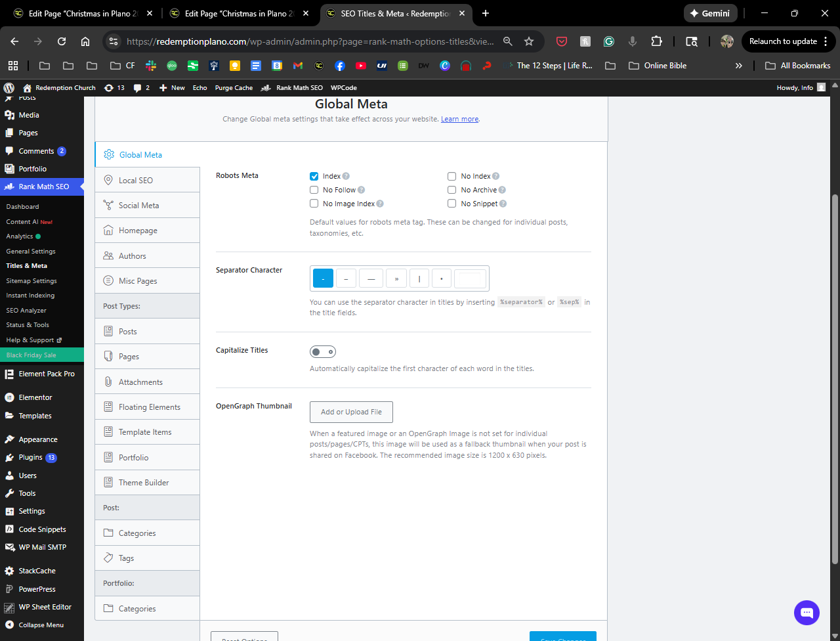Click the help icon beside No Snippet
The height and width of the screenshot is (641, 840).
503,204
